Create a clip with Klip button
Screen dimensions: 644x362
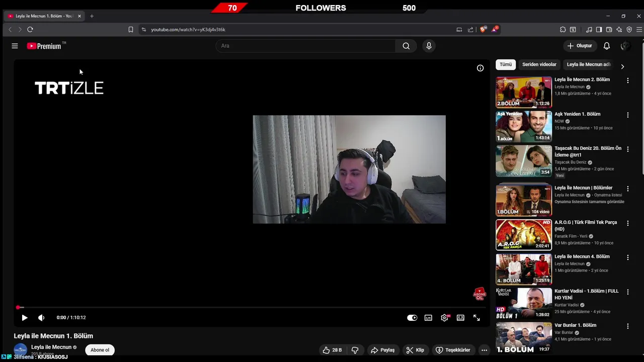[415, 350]
